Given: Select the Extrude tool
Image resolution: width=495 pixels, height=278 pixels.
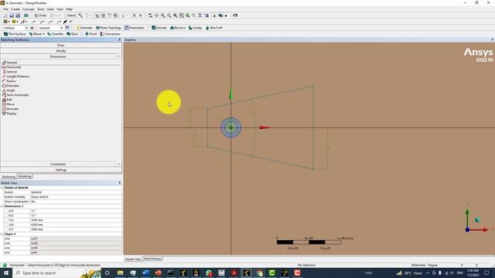Looking at the screenshot, I should [x=159, y=28].
